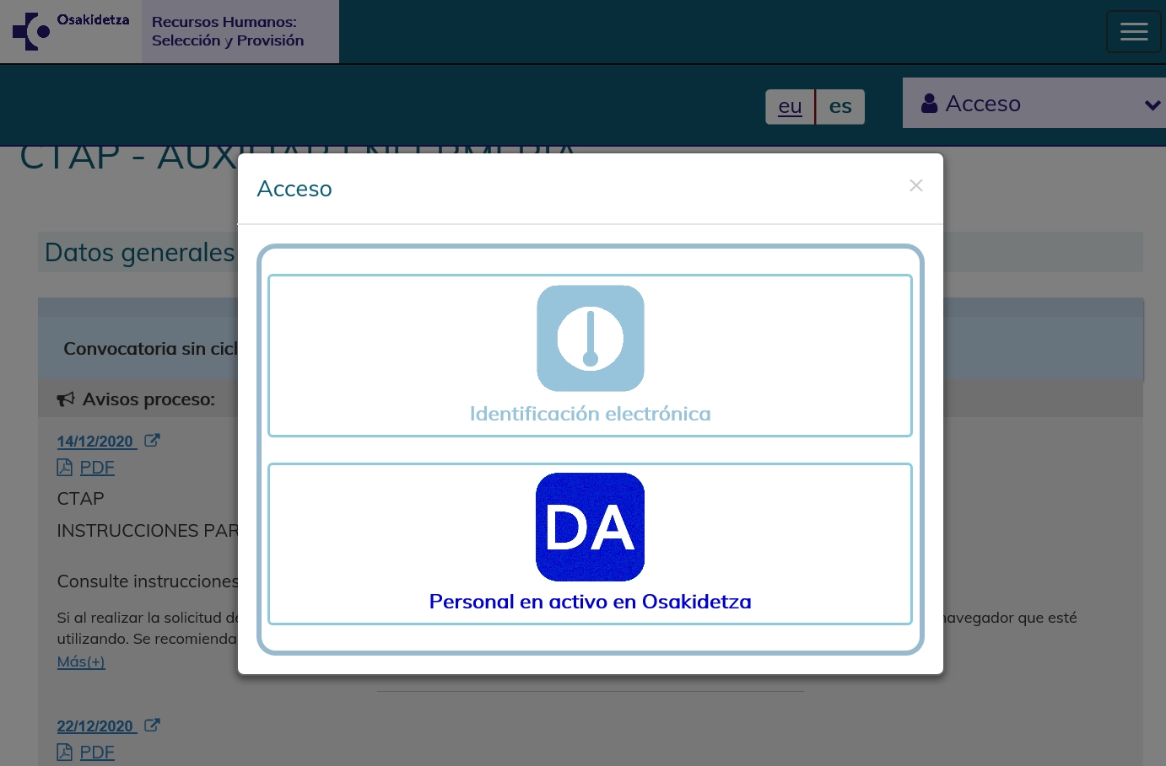The image size is (1166, 766).
Task: Select the Identificación electrónica icon
Action: [591, 338]
